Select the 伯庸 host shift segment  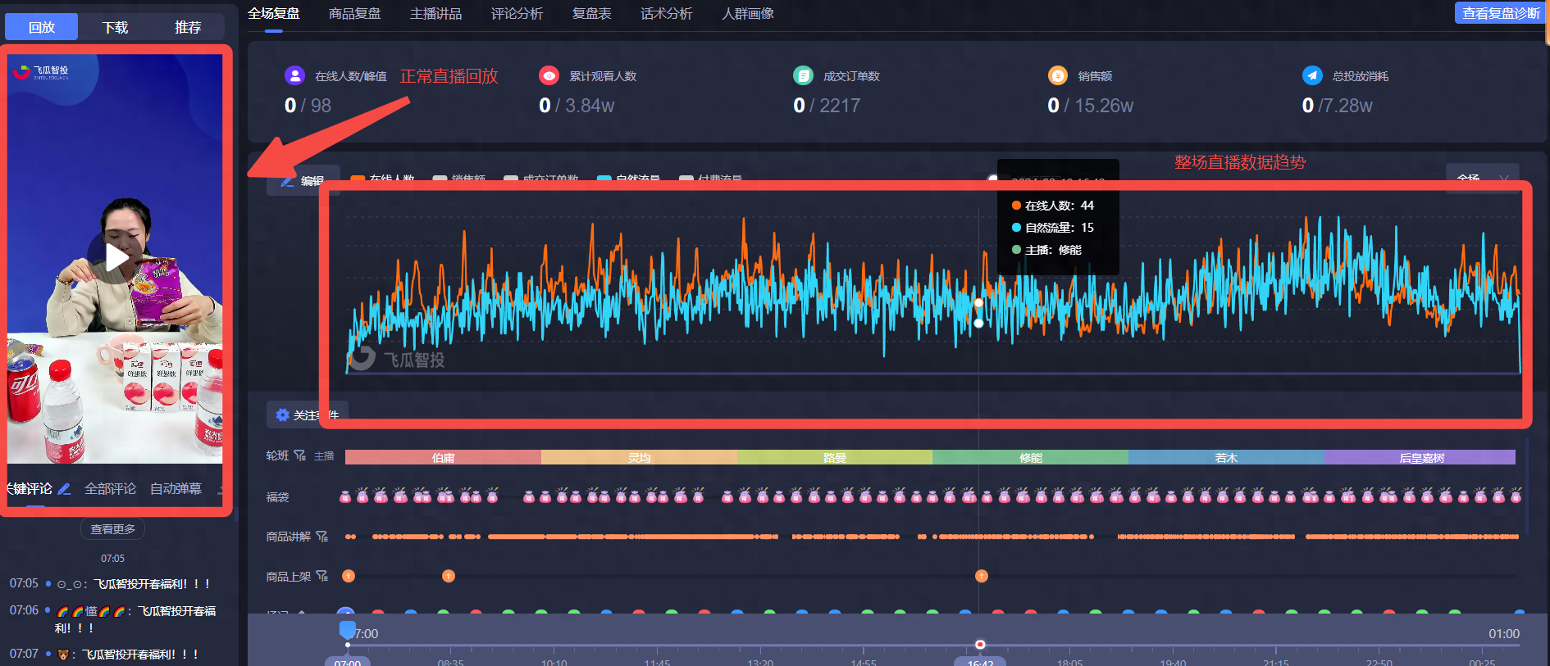point(443,457)
